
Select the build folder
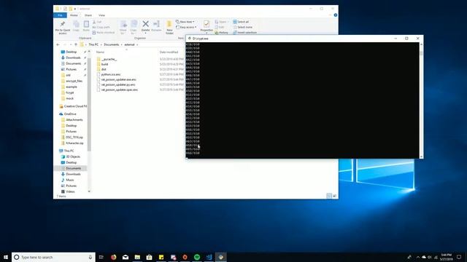tap(104, 64)
